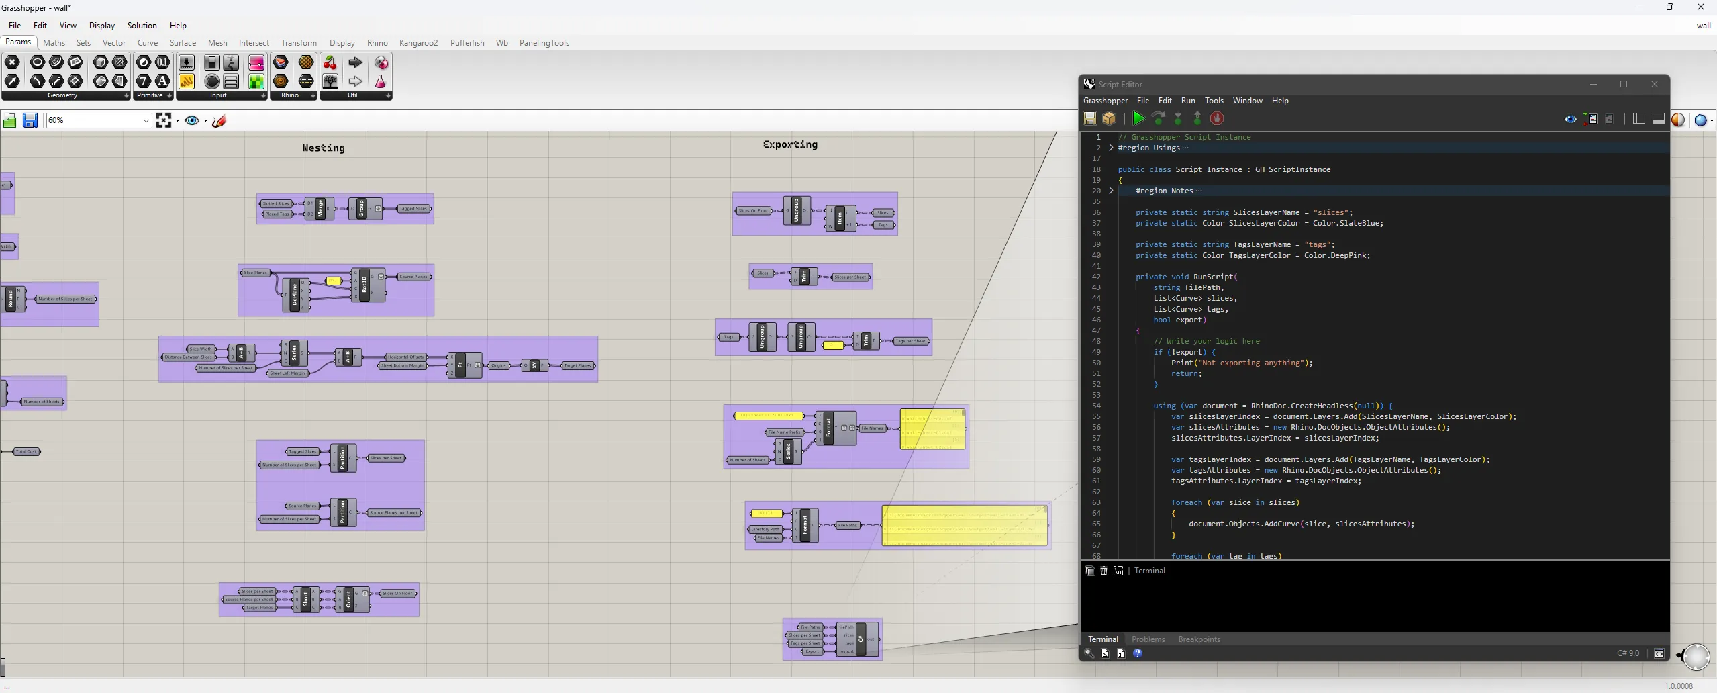Toggle the eye preview icon in Script Editor
This screenshot has height=693, width=1717.
[1570, 119]
